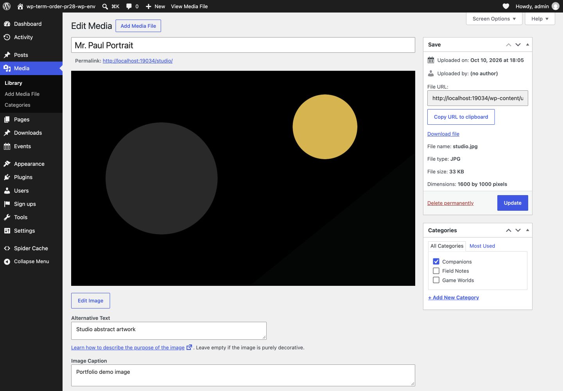The height and width of the screenshot is (391, 563).
Task: Toggle collapse of the Categories panel
Action: [527, 230]
